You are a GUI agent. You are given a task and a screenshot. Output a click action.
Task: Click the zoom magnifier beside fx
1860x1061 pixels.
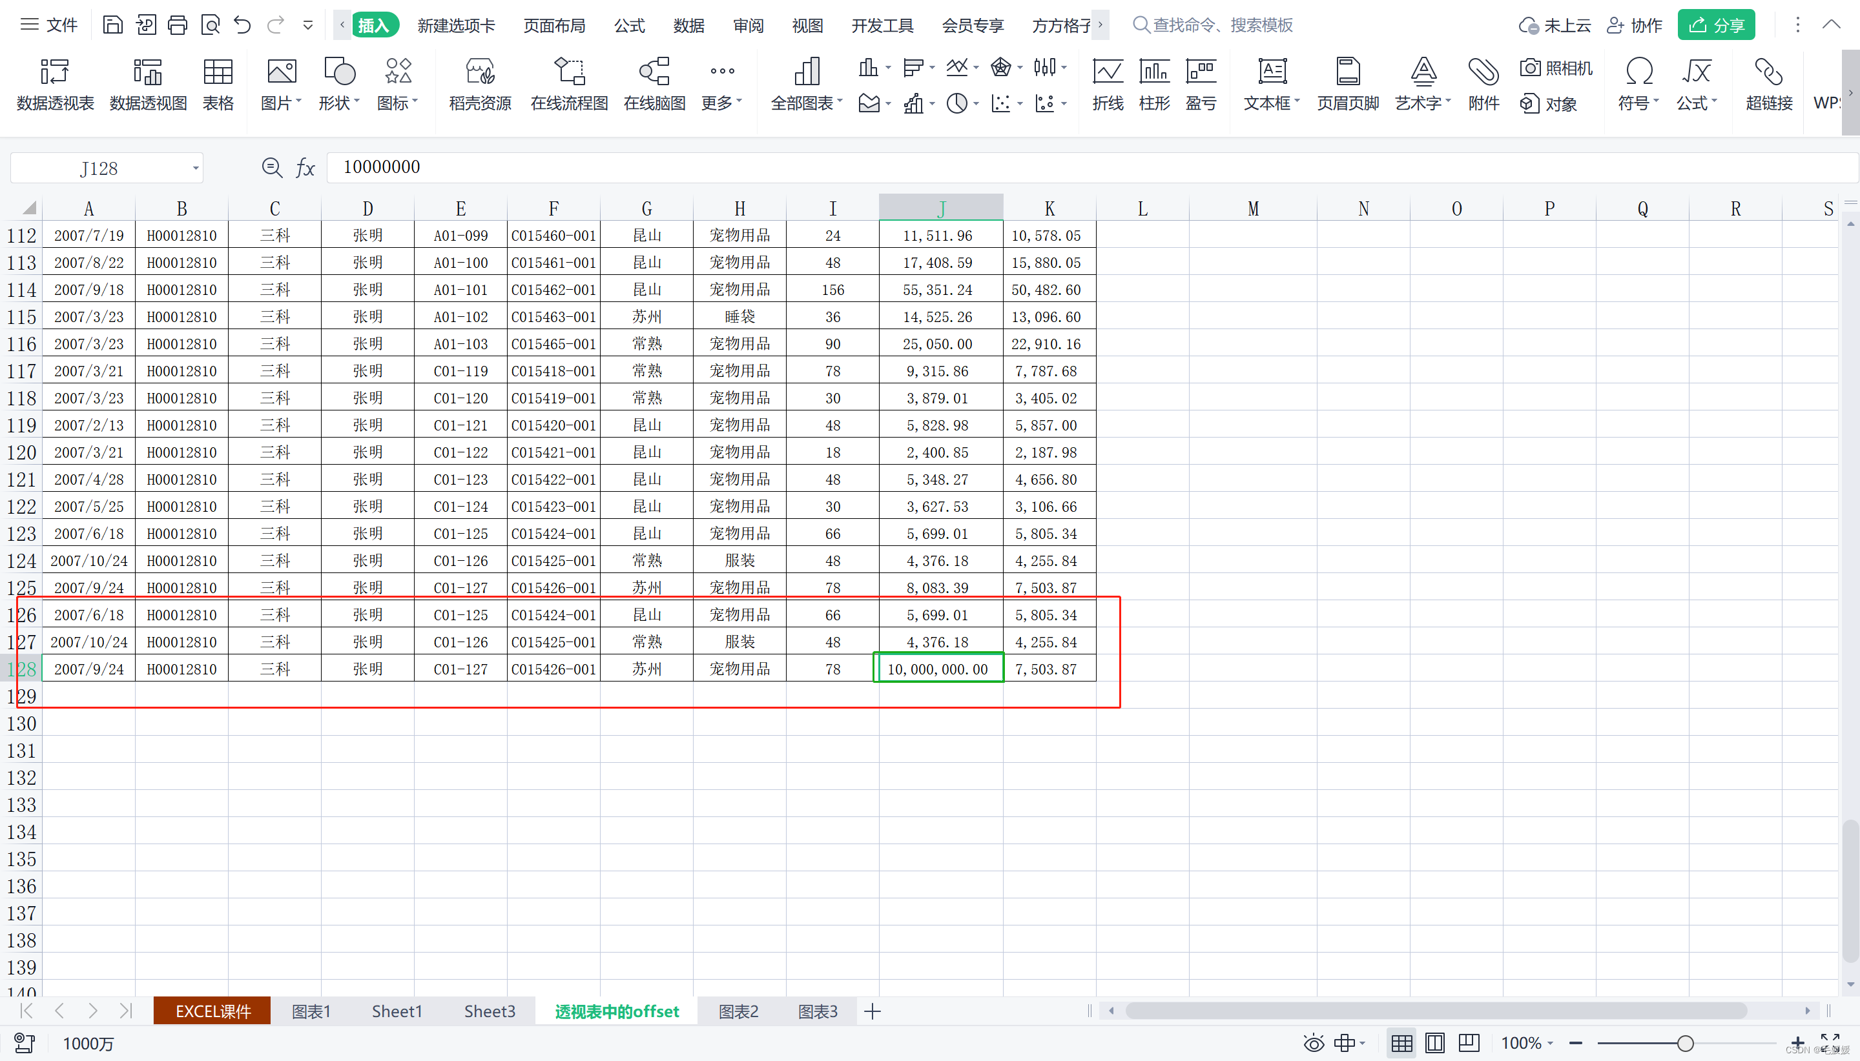pos(272,168)
